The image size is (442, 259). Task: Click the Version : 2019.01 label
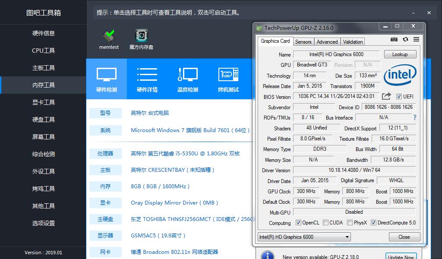(x=44, y=253)
